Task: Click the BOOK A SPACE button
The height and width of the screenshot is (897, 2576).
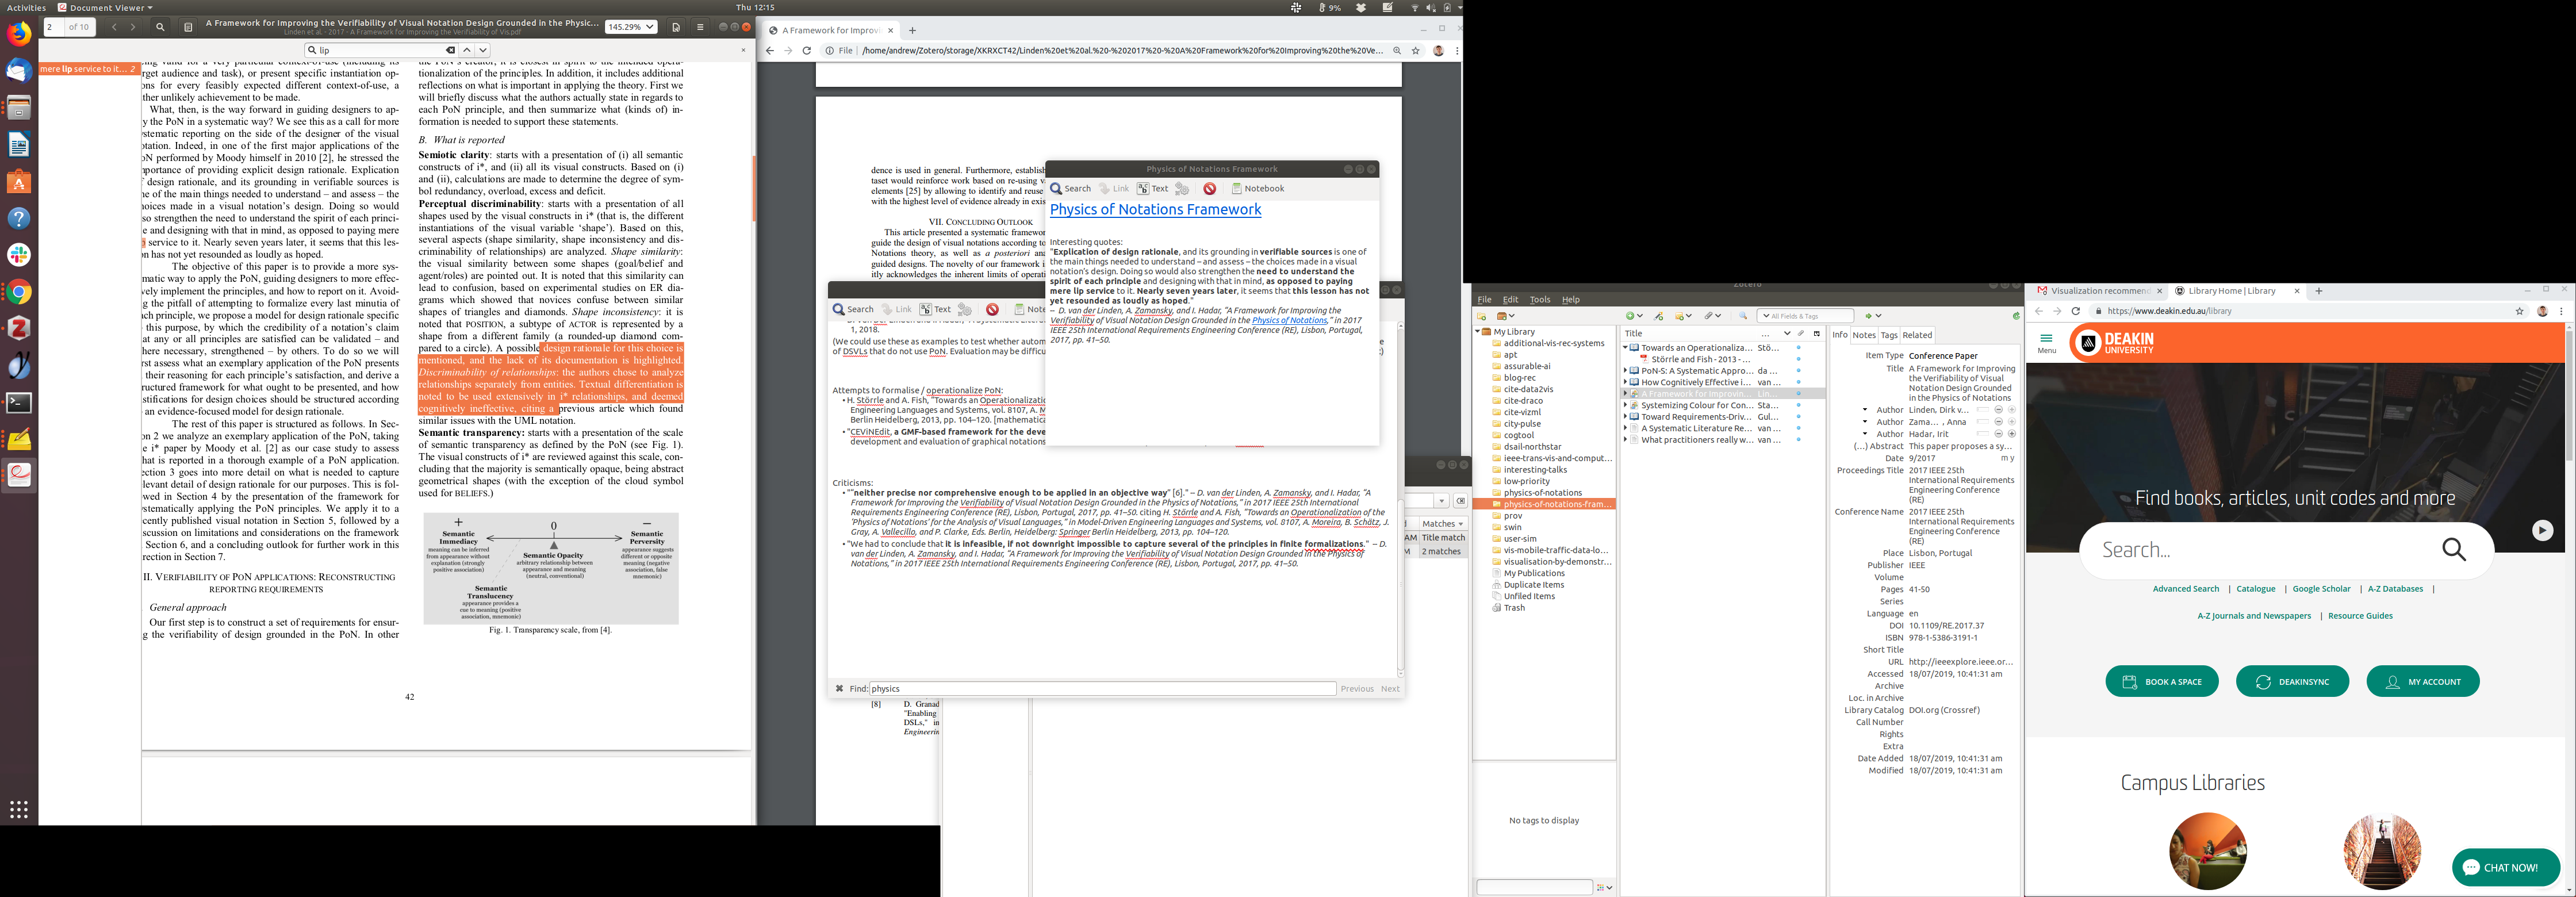Action: point(2161,682)
